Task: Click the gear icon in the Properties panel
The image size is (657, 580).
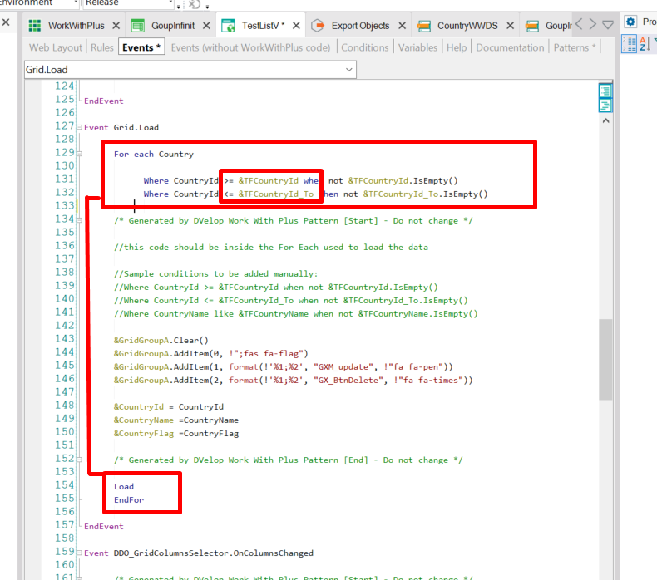Action: click(x=630, y=22)
